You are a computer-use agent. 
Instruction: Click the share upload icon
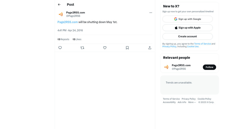150,48
